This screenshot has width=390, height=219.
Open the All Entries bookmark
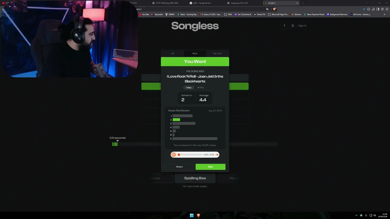tap(360, 14)
